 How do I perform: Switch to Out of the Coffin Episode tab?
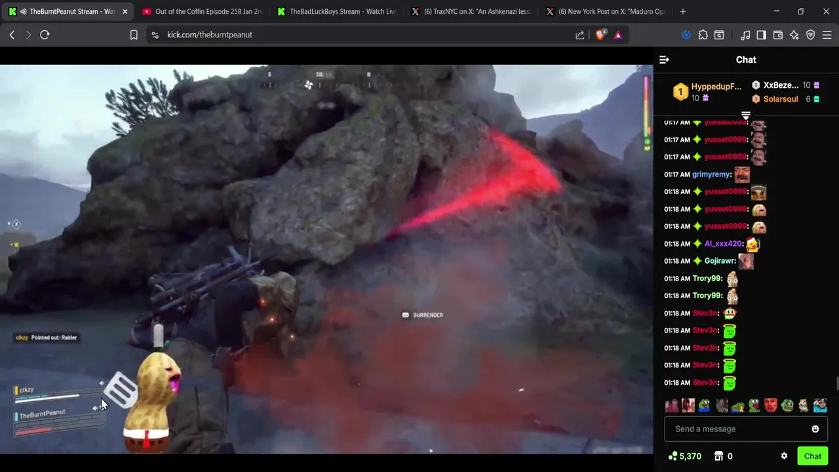pyautogui.click(x=202, y=12)
